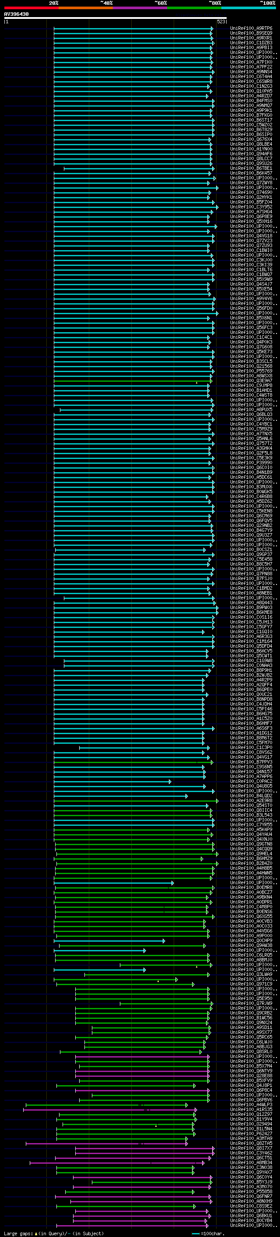The height and width of the screenshot is (1237, 280).
Task: Select hit label UniRef100_C3Y952
Action: (251, 207)
